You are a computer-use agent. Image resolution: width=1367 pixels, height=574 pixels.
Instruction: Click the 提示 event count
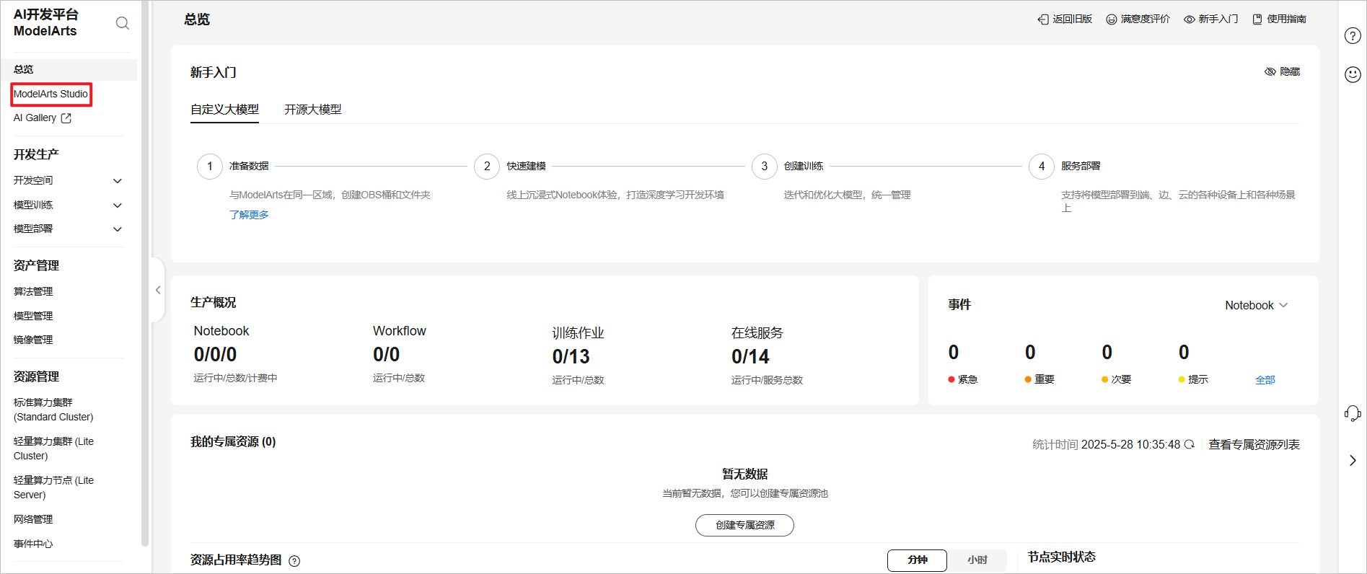(x=1184, y=353)
